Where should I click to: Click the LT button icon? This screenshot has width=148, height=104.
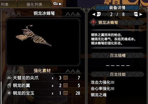click(99, 14)
